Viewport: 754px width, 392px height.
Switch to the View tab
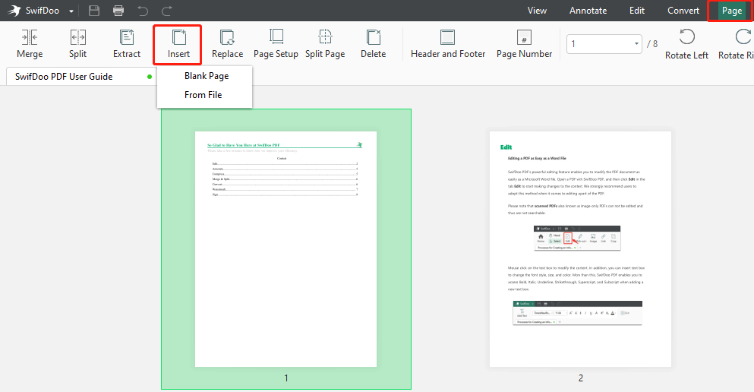pyautogui.click(x=537, y=11)
